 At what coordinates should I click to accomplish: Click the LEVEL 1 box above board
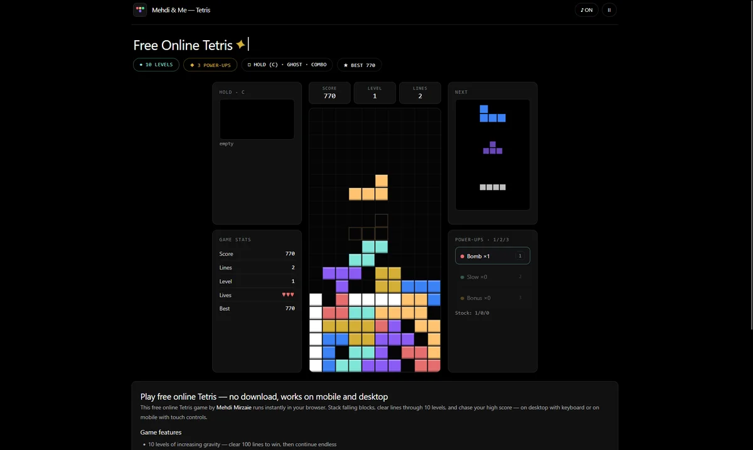[375, 93]
